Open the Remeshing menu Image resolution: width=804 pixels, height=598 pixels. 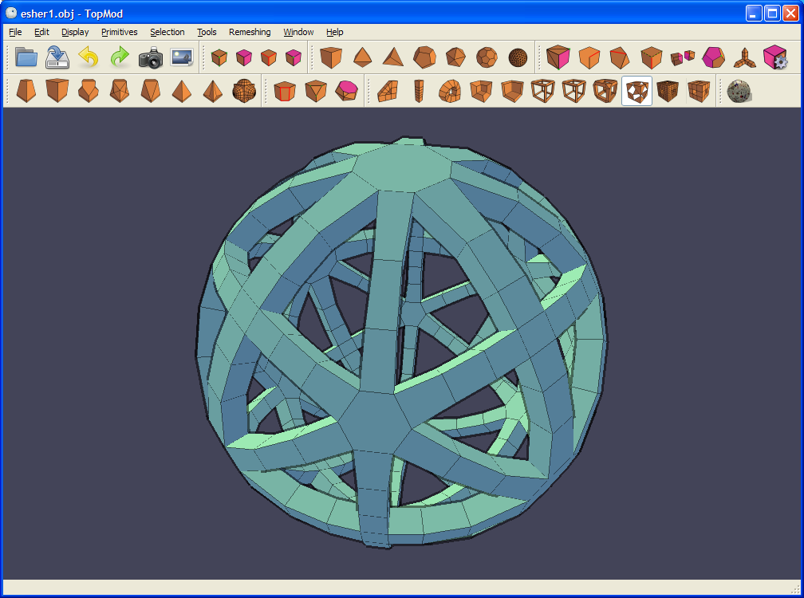[250, 32]
